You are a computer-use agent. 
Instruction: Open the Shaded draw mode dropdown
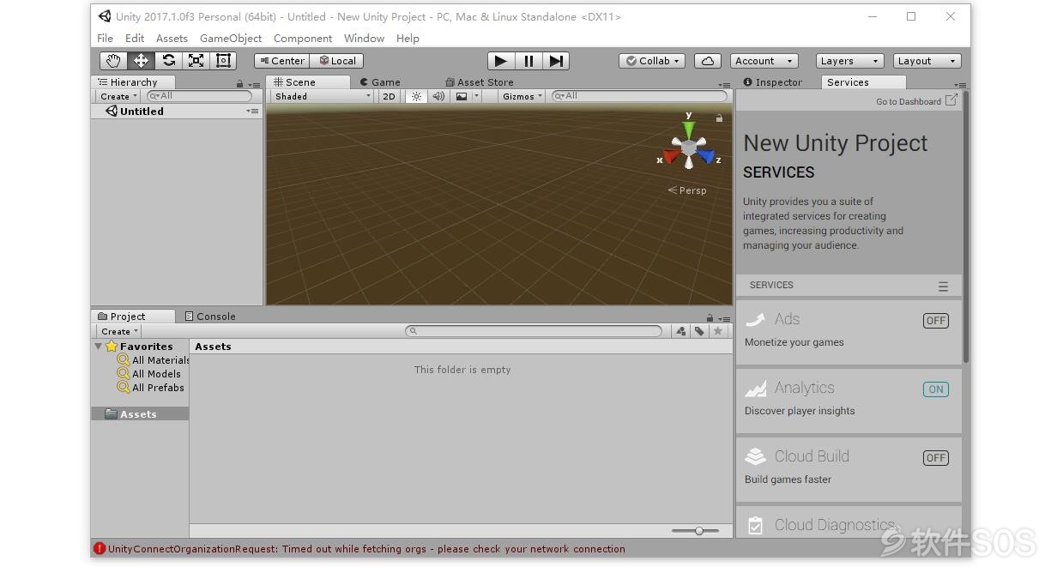(x=323, y=96)
